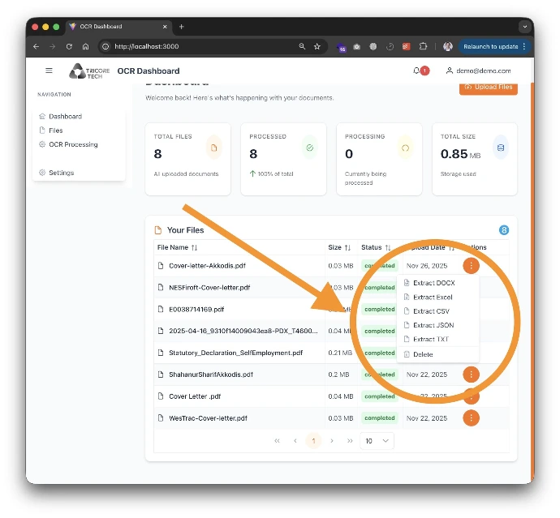Go to Dashboard in the sidebar
Viewport: 560px width, 518px height.
tap(61, 116)
